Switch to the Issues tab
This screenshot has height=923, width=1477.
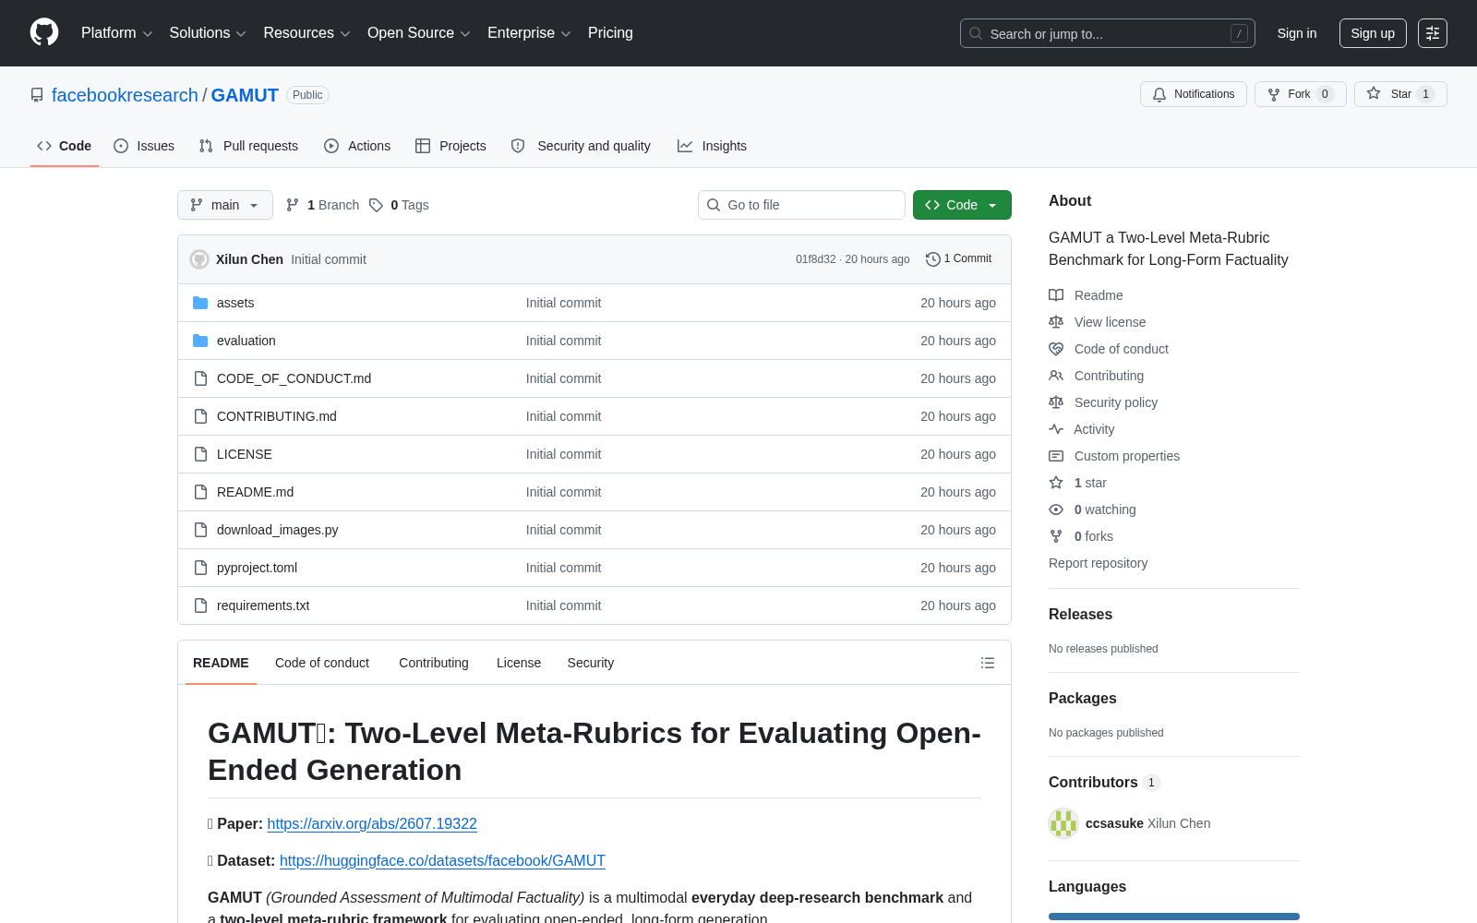pos(144,146)
